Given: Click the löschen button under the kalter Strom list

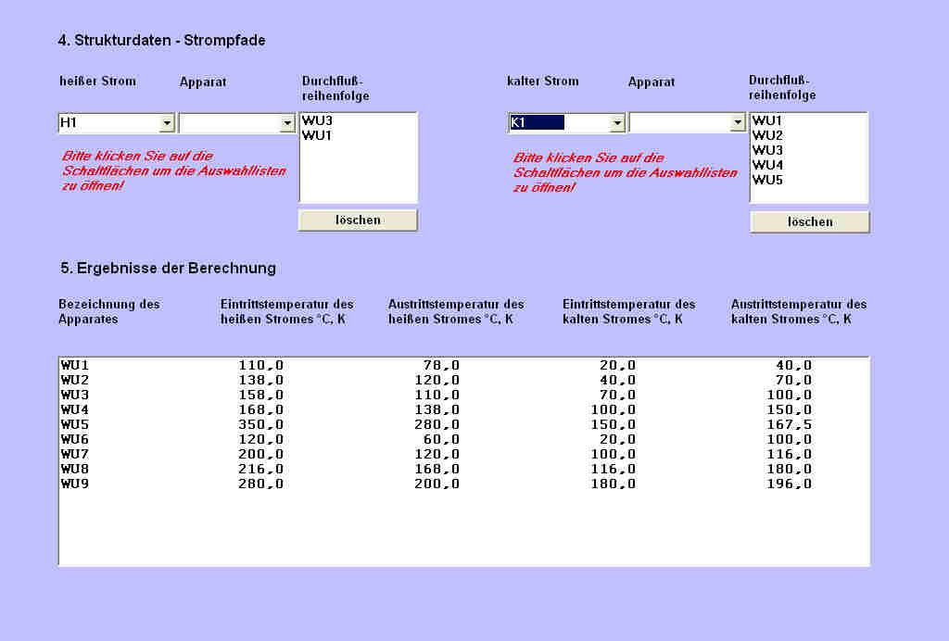Looking at the screenshot, I should tap(810, 222).
